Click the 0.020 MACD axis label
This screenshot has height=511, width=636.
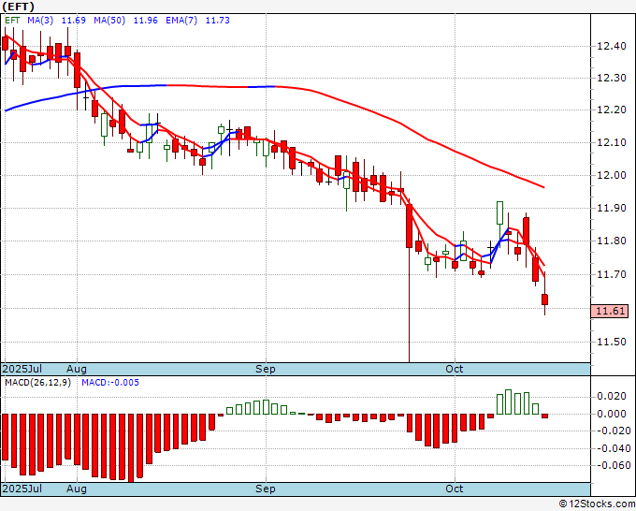[612, 397]
